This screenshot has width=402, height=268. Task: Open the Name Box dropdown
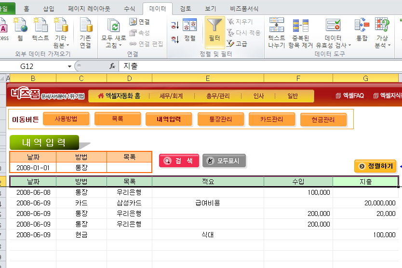pos(70,66)
